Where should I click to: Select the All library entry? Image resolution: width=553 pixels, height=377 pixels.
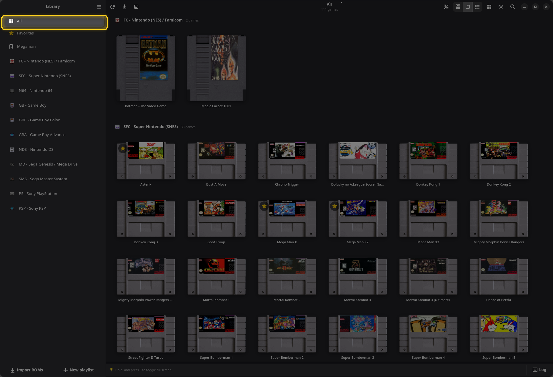coord(55,21)
